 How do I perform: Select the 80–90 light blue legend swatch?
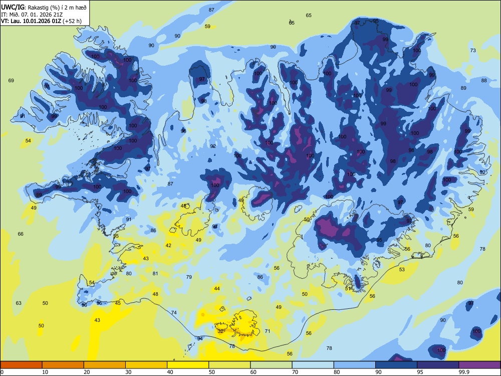(355, 365)
